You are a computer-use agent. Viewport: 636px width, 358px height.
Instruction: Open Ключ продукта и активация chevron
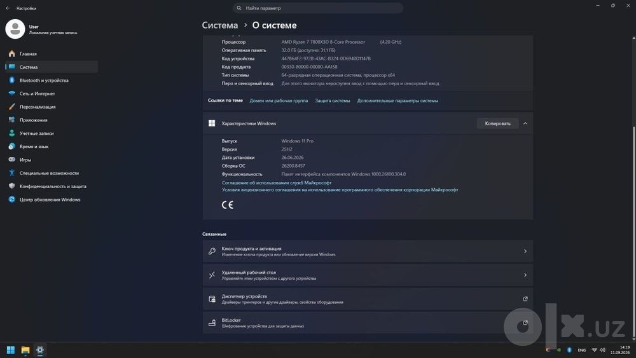point(525,251)
